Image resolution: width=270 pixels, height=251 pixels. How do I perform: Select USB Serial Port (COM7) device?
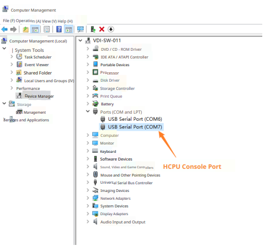(135, 127)
